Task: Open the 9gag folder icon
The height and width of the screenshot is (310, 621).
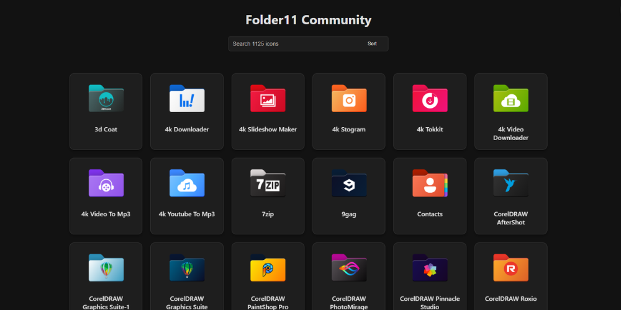Action: (349, 183)
